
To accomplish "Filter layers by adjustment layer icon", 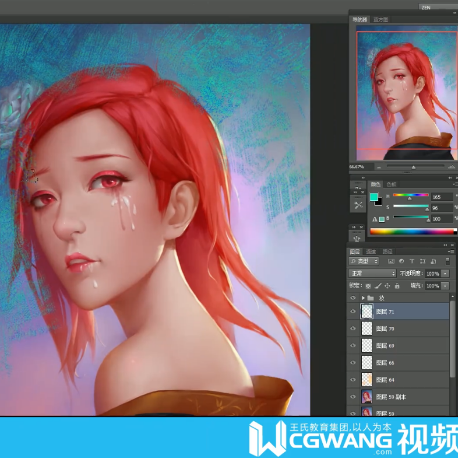I will pos(401,261).
